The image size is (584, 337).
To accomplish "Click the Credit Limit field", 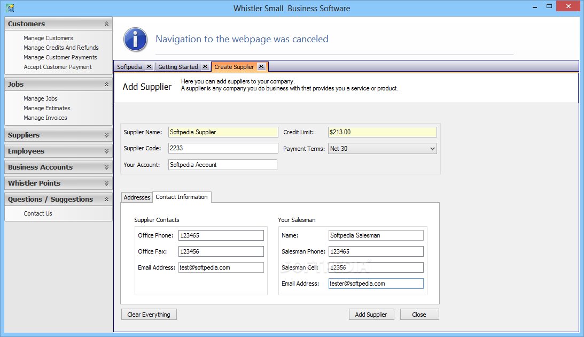I will pos(382,132).
